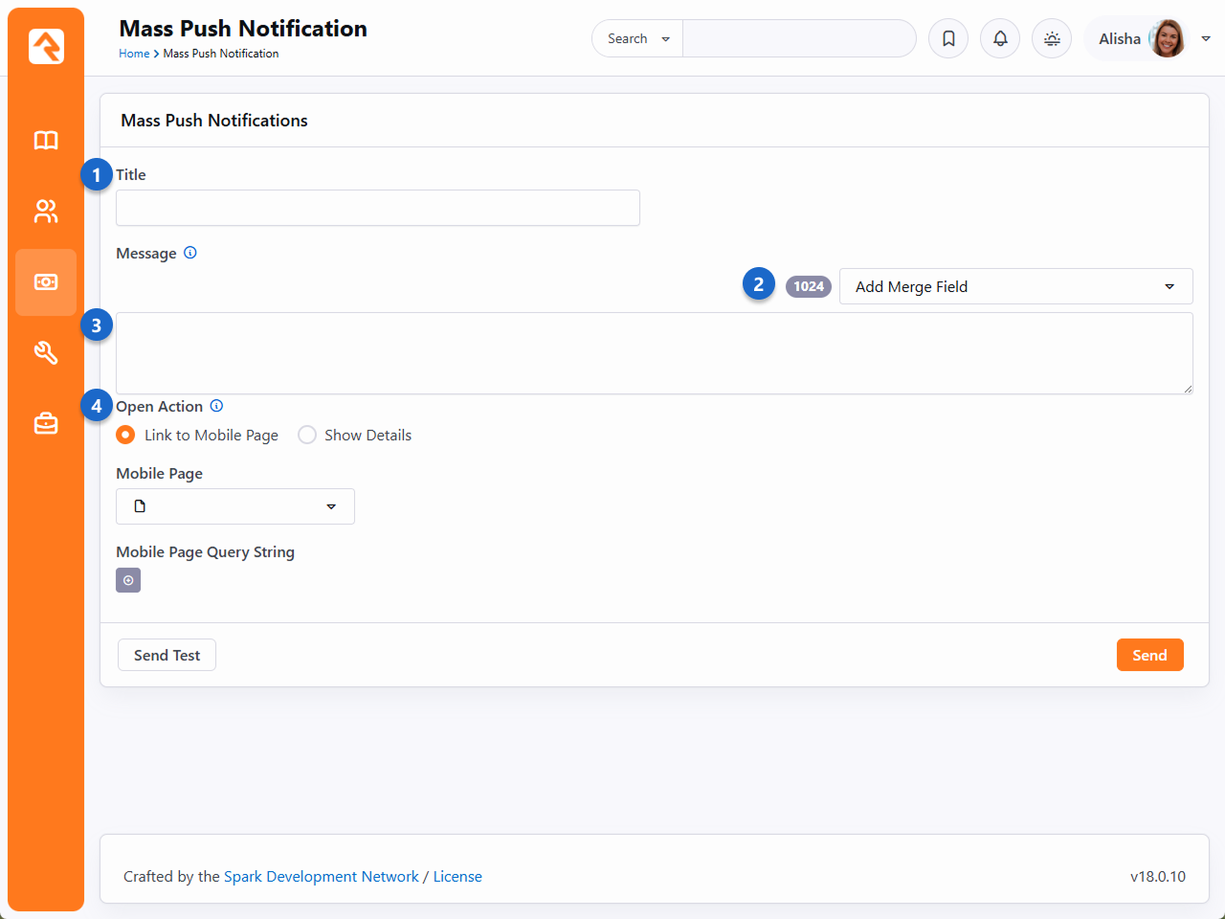
Task: Select the Show Details radio option
Action: [307, 435]
